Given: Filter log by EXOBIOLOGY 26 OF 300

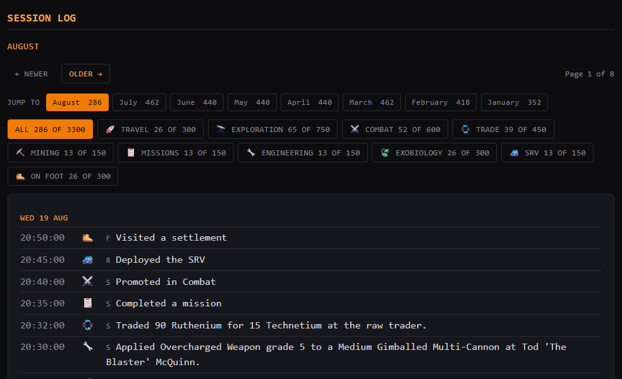Looking at the screenshot, I should point(434,153).
